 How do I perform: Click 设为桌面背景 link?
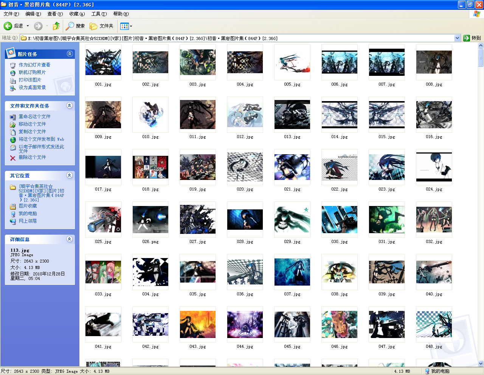click(32, 88)
